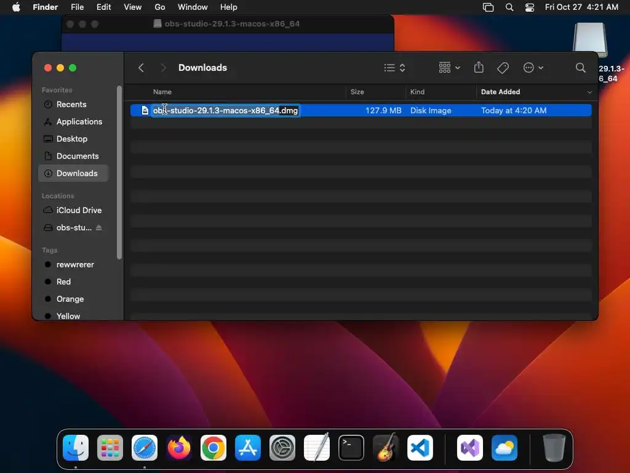Viewport: 630px width, 473px height.
Task: Open the Go menu
Action: [x=160, y=7]
